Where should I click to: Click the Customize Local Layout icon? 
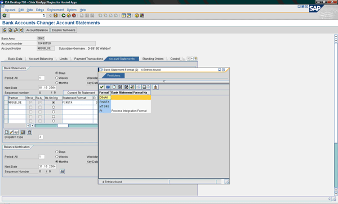(142, 16)
